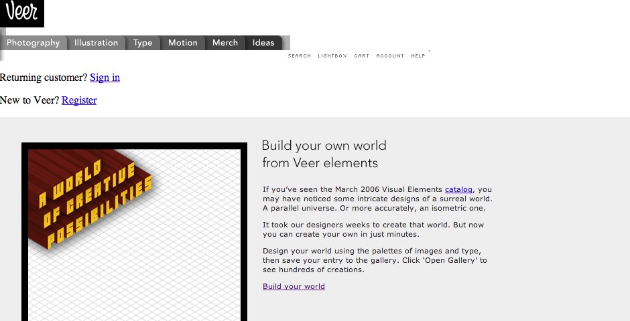
Task: Open the catalog link in paragraph
Action: point(458,189)
